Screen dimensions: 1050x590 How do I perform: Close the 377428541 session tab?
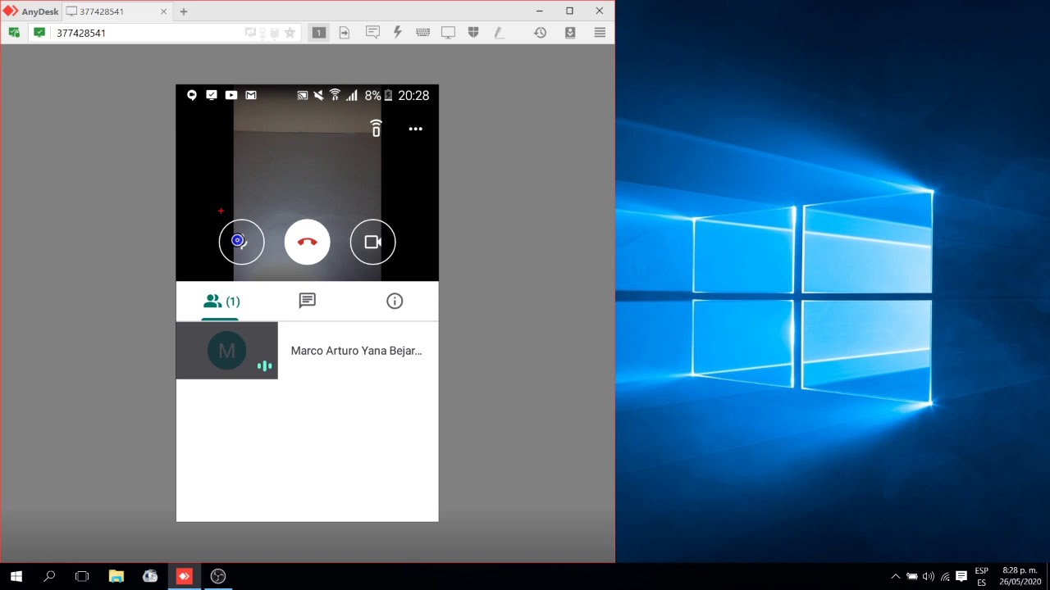tap(163, 11)
